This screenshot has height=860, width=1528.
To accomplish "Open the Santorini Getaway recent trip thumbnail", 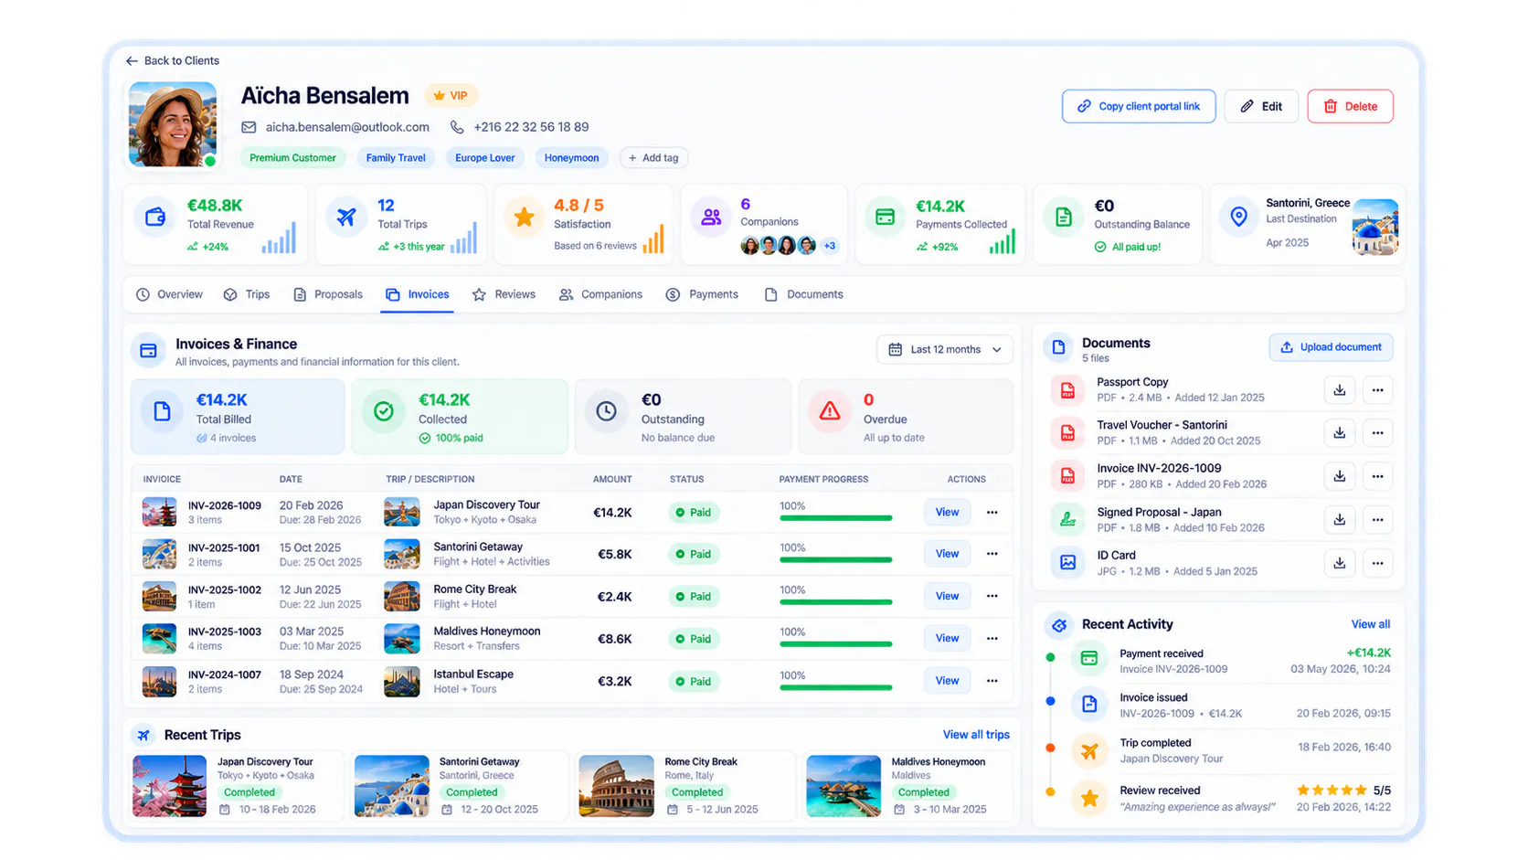I will (392, 786).
